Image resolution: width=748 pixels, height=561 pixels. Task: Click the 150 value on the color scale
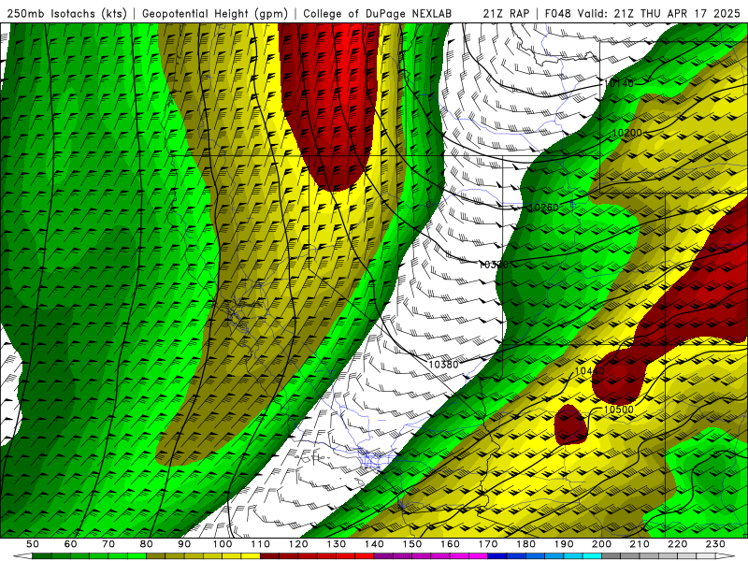412,544
